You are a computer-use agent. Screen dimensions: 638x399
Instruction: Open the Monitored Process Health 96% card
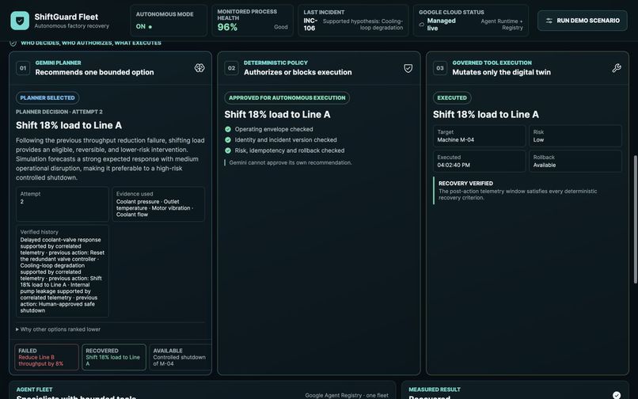click(253, 21)
